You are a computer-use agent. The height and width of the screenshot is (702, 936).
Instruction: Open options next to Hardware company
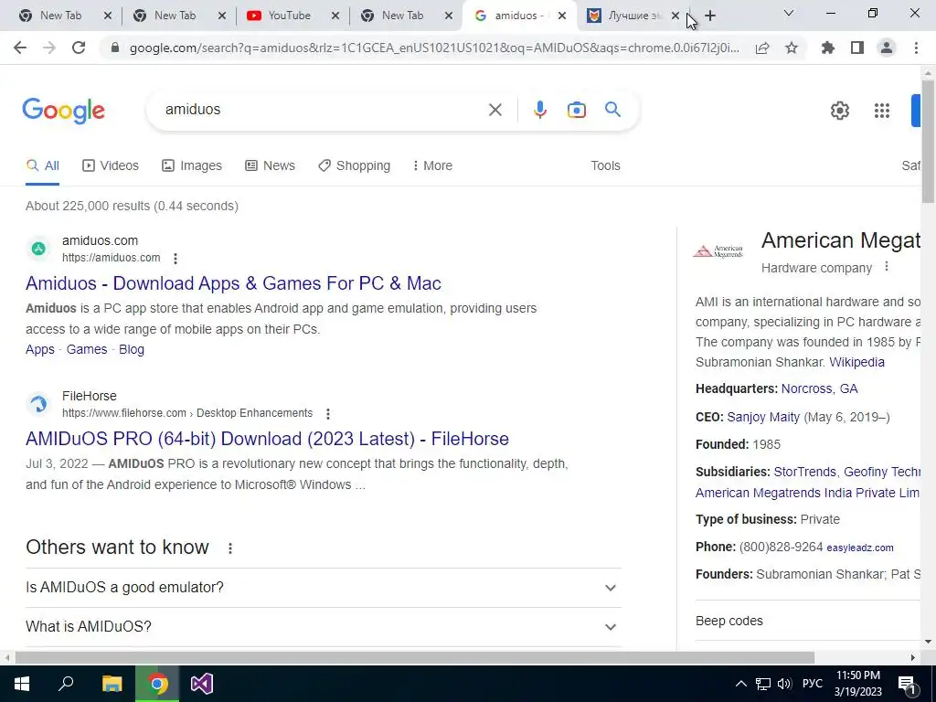[887, 266]
